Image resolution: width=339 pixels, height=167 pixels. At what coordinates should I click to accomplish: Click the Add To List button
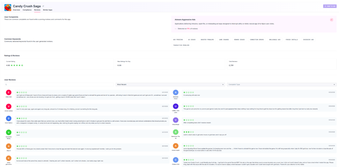coord(330,6)
